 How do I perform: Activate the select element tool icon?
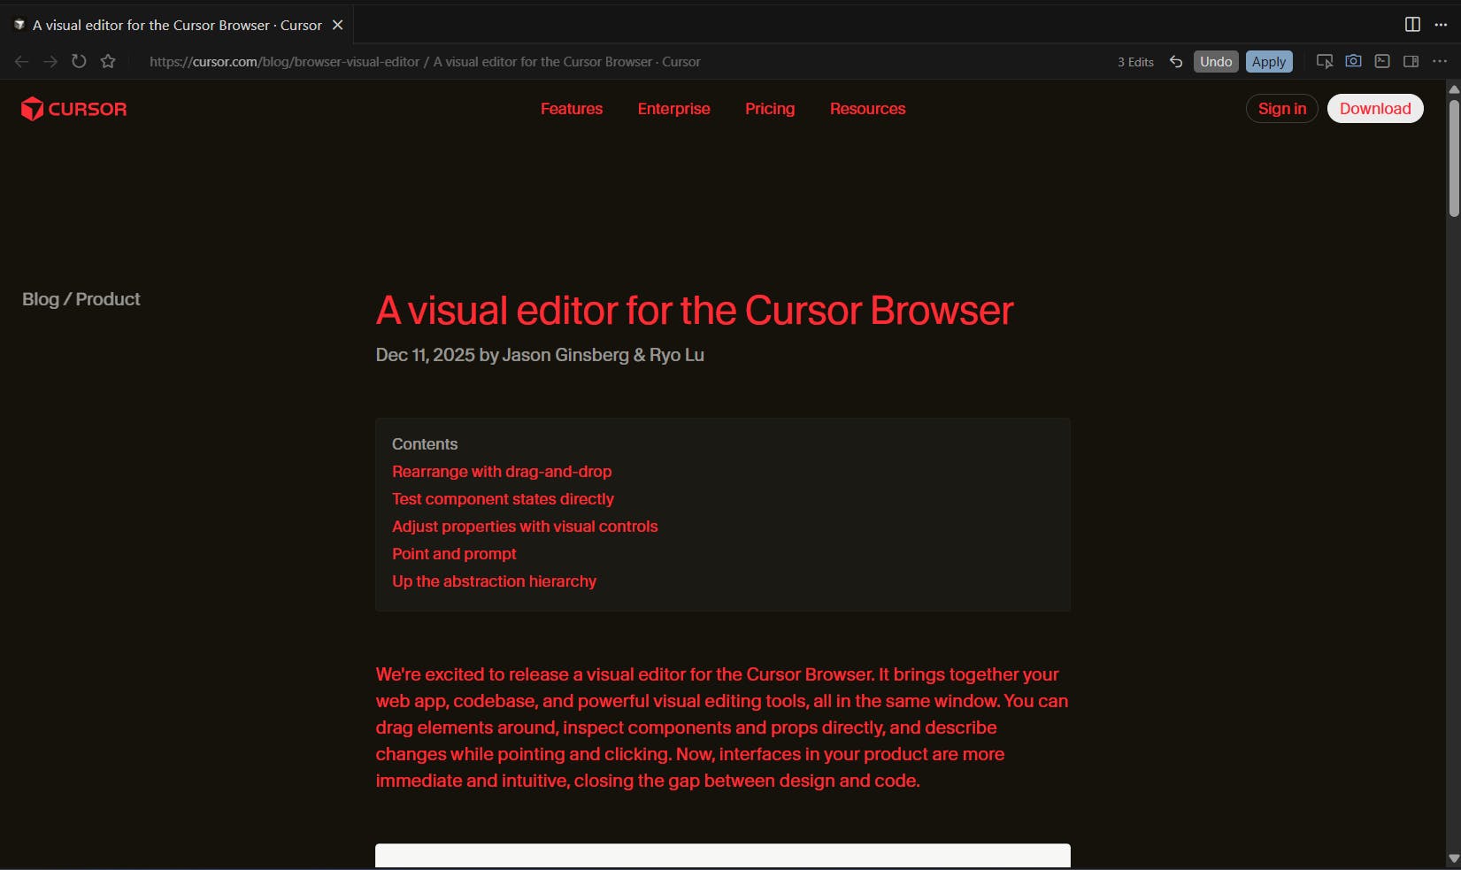pyautogui.click(x=1325, y=61)
